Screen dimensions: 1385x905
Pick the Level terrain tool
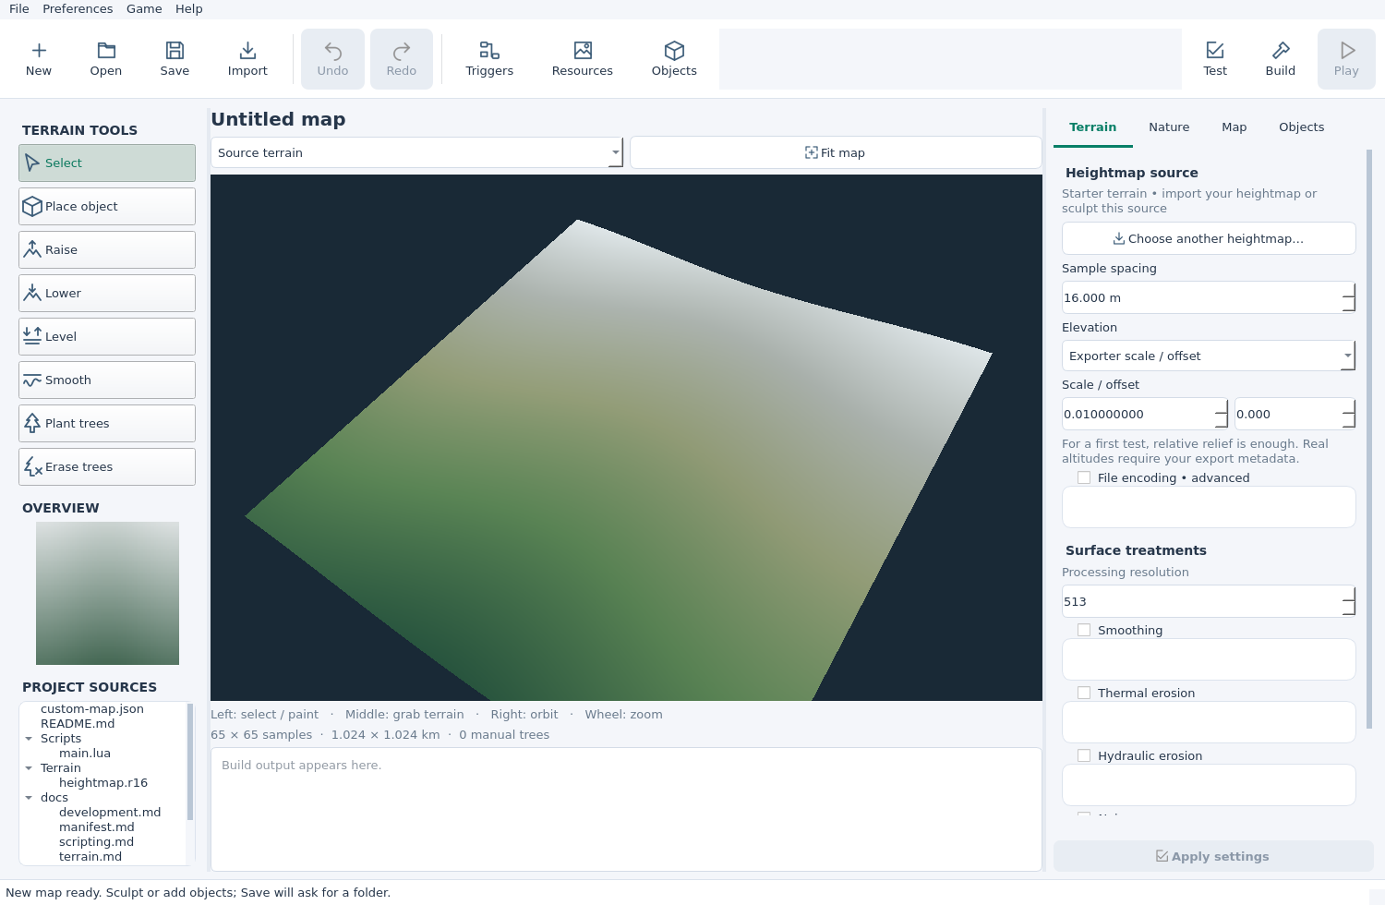click(x=107, y=337)
